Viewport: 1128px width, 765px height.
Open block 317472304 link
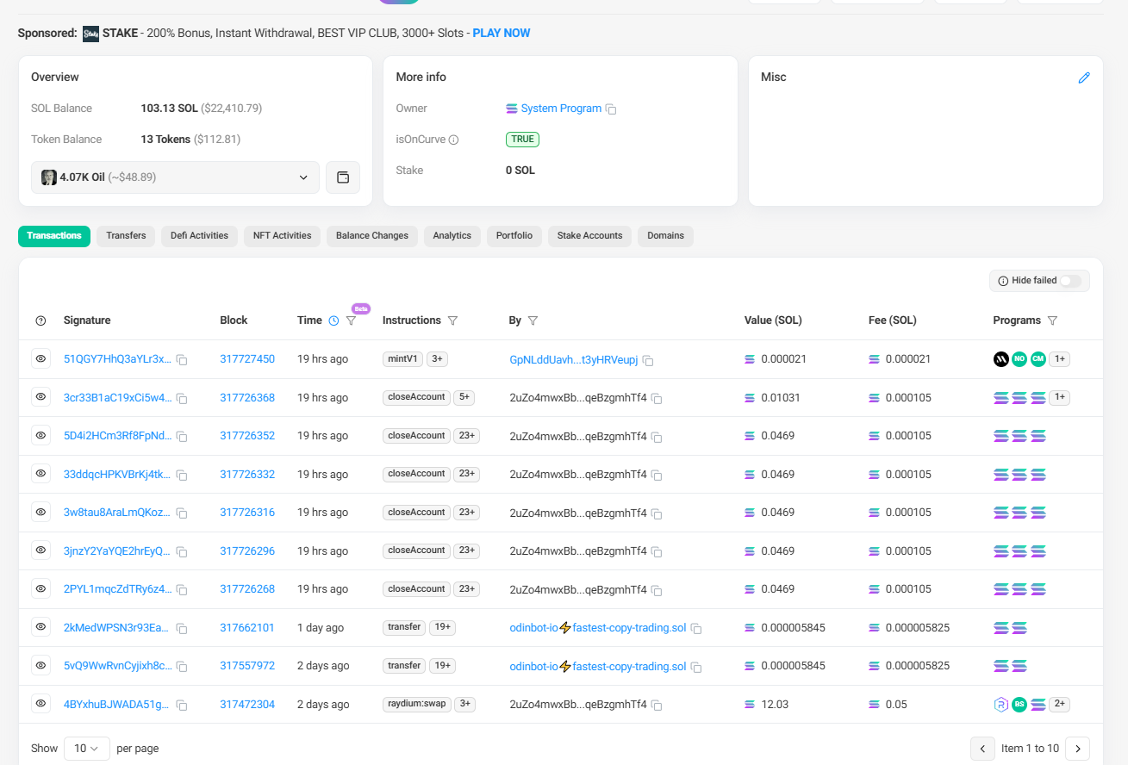[x=247, y=705]
